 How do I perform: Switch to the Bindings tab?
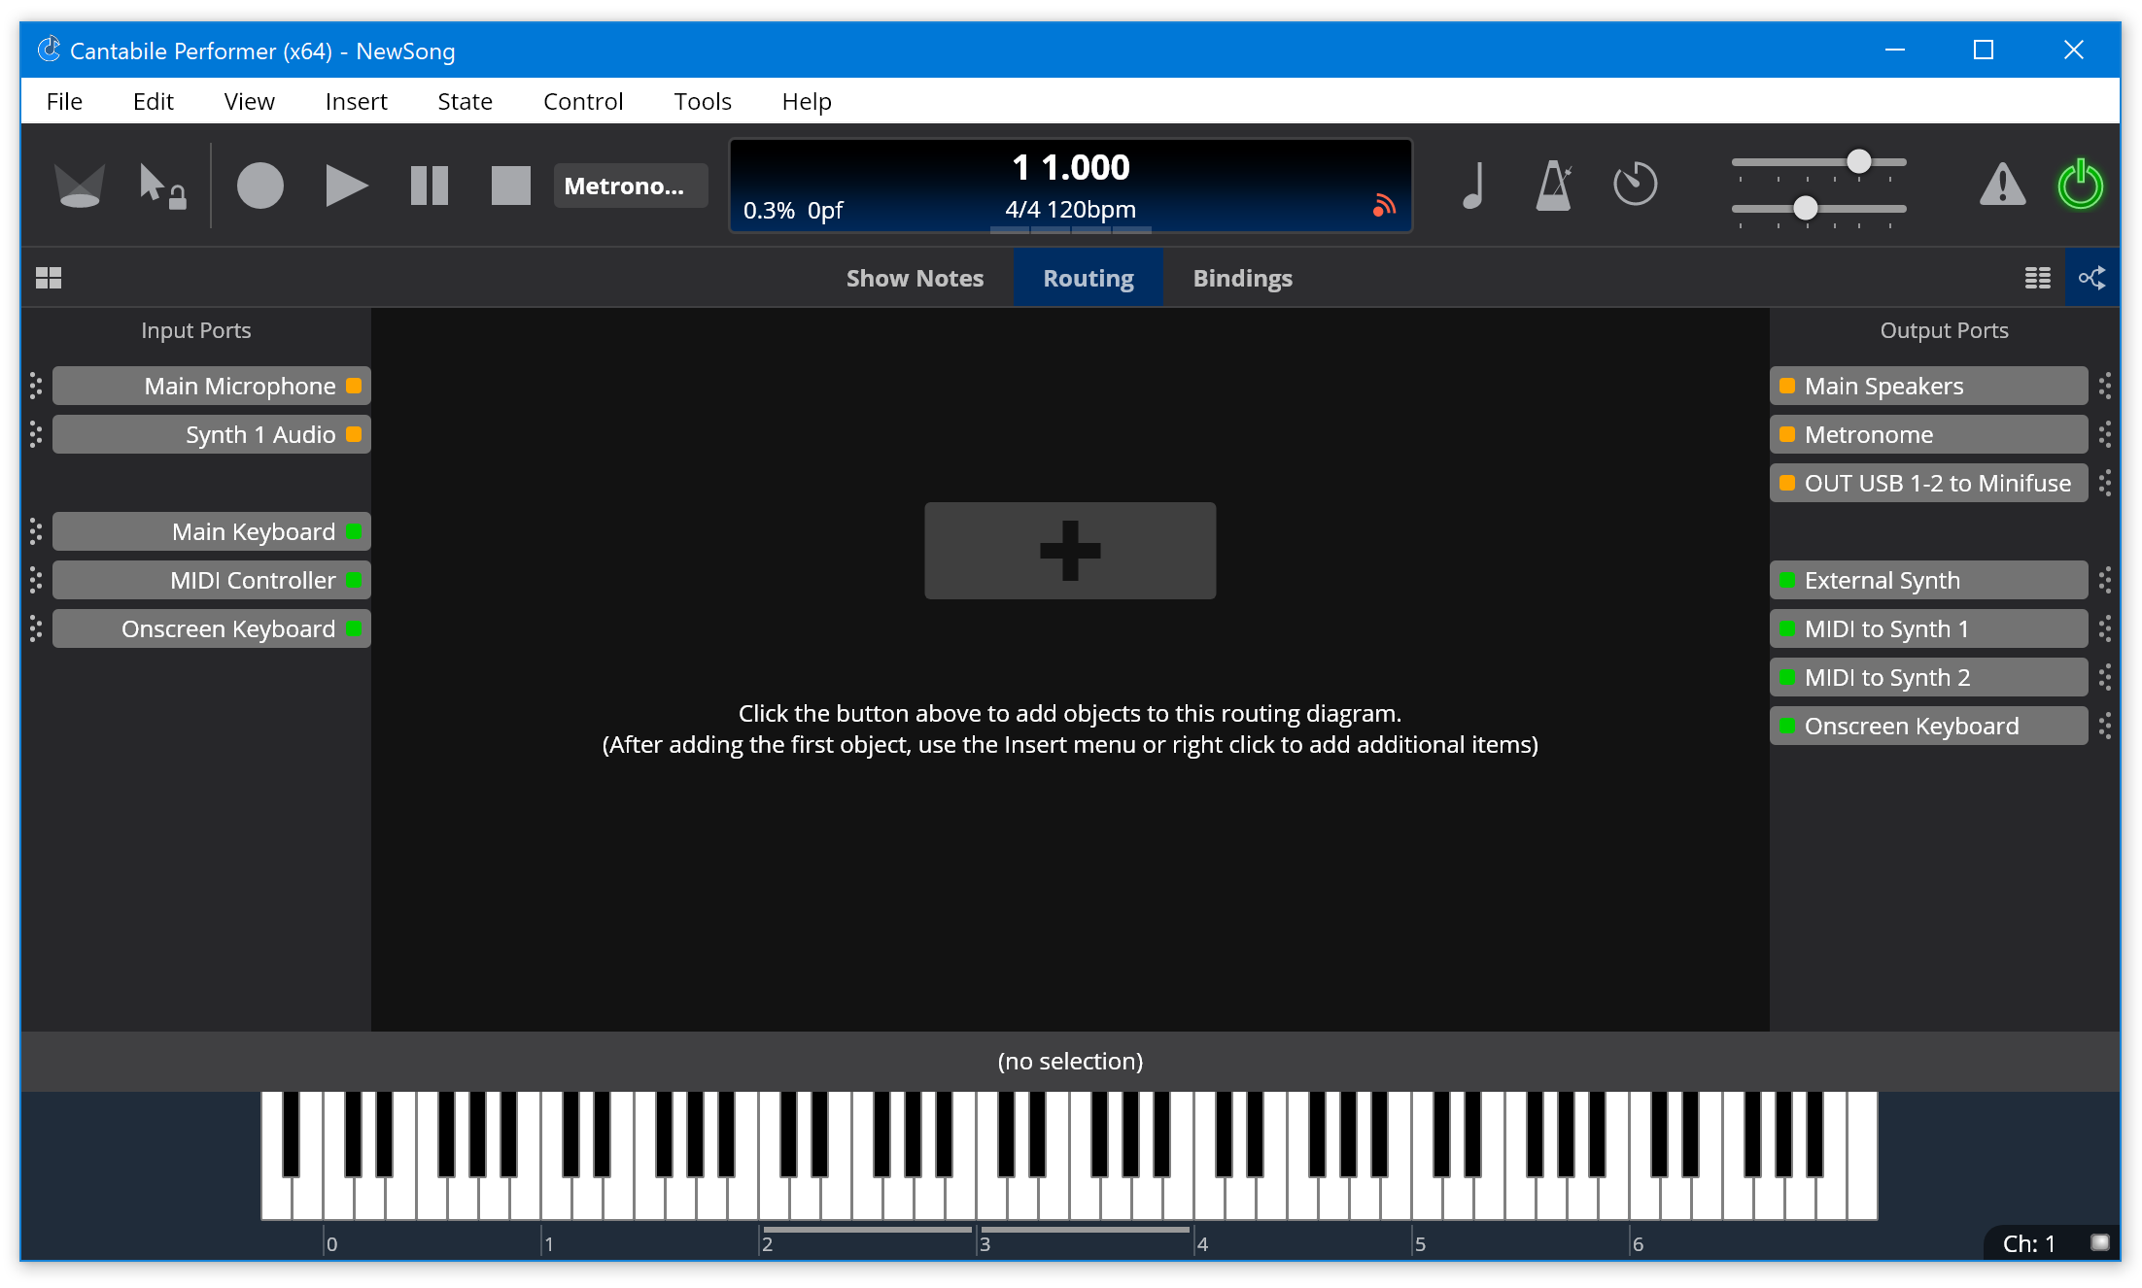pyautogui.click(x=1244, y=277)
